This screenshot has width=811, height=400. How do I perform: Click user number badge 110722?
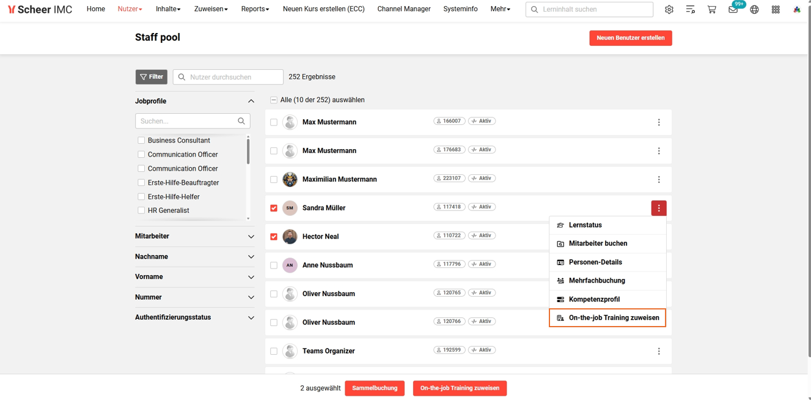pyautogui.click(x=449, y=235)
